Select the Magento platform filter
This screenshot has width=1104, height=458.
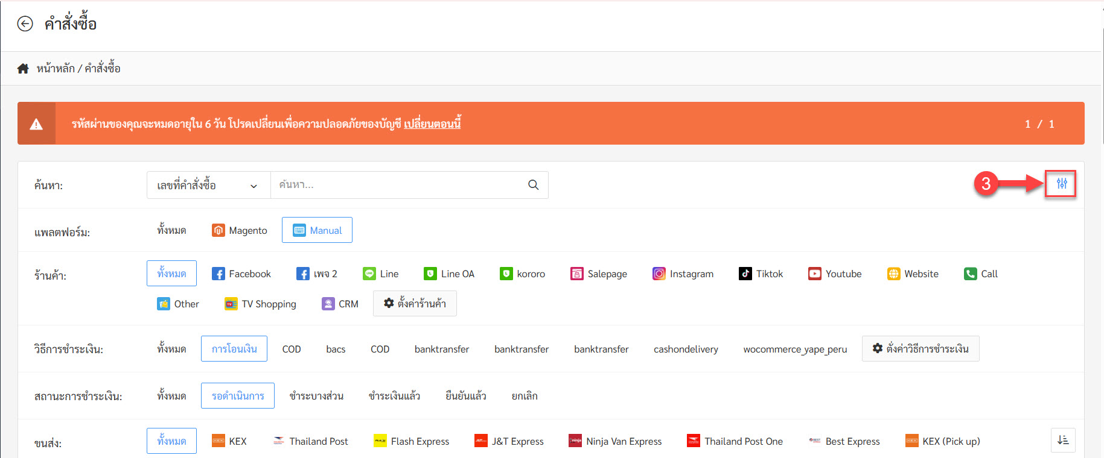pos(240,230)
